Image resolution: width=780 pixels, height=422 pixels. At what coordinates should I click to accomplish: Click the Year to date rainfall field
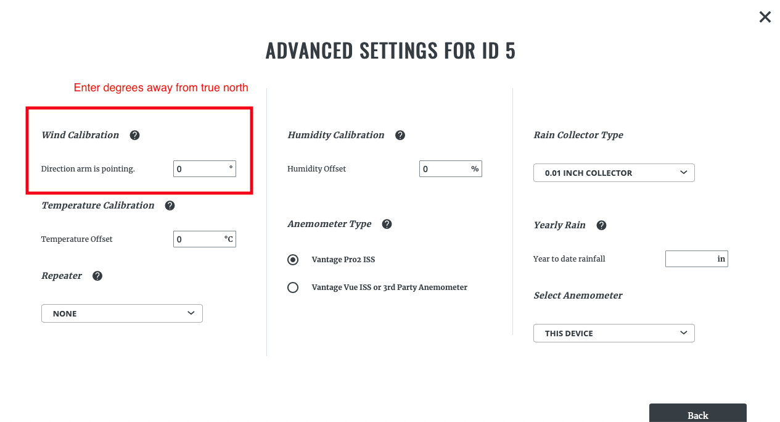pos(697,259)
